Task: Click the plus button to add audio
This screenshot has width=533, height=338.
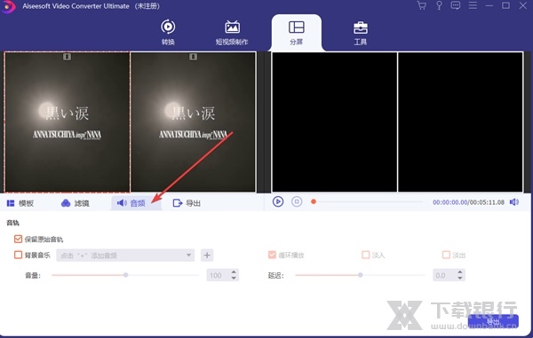Action: click(207, 255)
